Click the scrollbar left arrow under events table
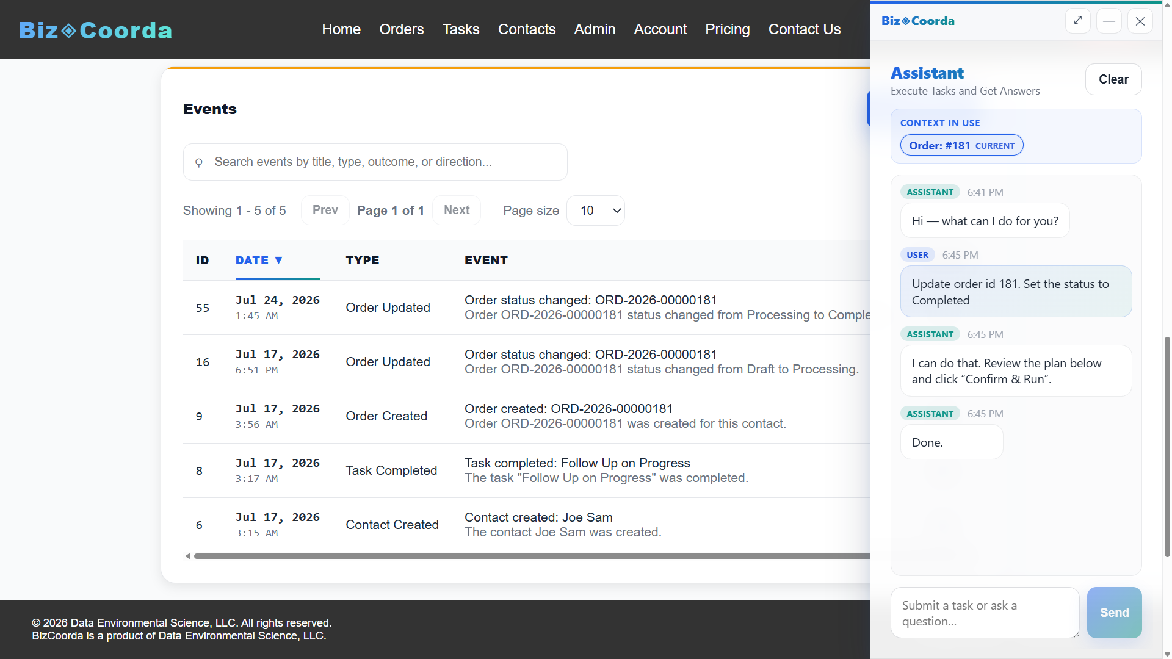 point(188,556)
